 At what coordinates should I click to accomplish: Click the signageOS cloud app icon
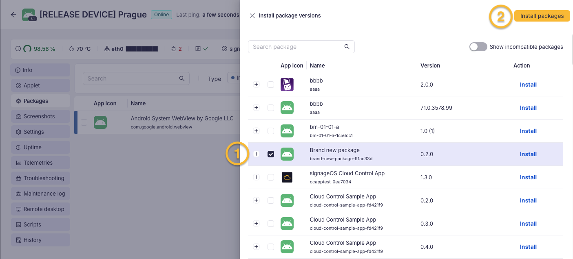coord(287,177)
